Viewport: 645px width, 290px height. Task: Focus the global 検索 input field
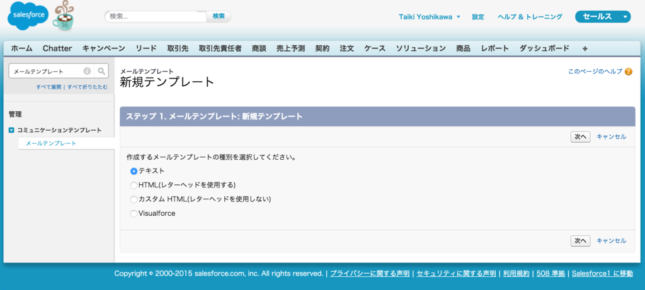pyautogui.click(x=156, y=16)
